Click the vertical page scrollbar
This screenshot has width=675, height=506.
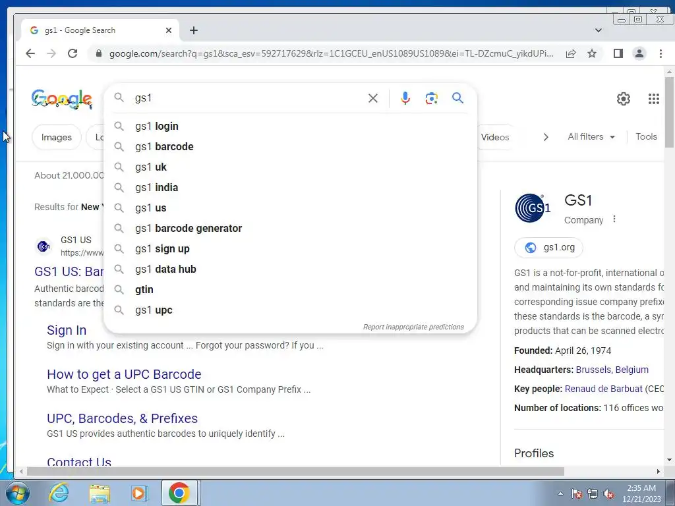pyautogui.click(x=669, y=113)
